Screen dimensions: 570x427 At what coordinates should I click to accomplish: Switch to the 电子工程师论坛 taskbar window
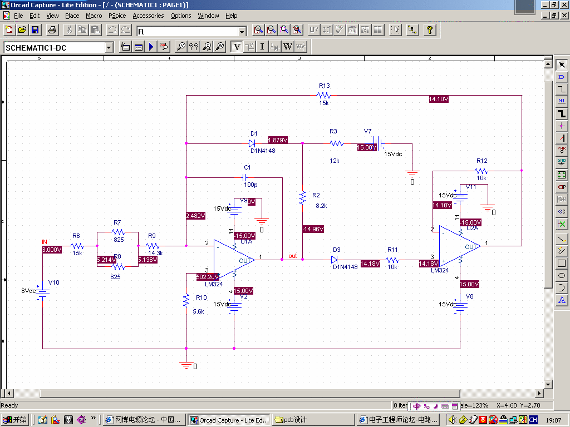[399, 420]
